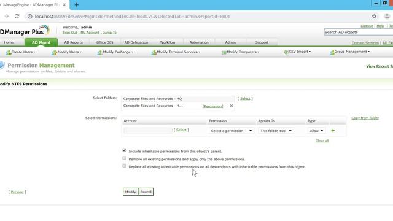Click Sign Out link
Image resolution: width=393 pixels, height=221 pixels.
[70, 33]
